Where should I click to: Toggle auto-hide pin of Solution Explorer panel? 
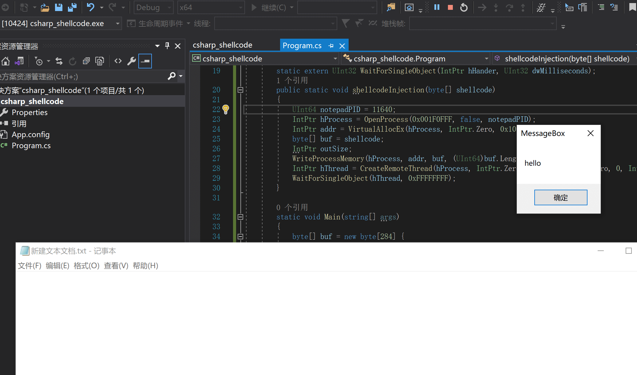click(x=167, y=46)
